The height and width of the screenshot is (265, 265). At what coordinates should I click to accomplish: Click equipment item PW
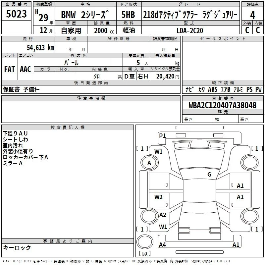[x=258, y=89]
